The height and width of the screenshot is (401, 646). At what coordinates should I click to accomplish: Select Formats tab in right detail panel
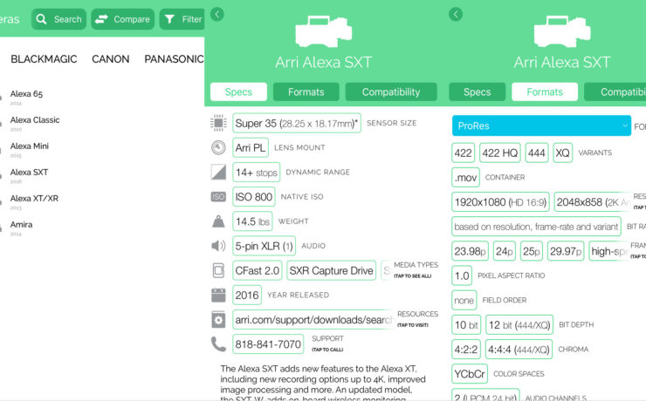point(545,92)
